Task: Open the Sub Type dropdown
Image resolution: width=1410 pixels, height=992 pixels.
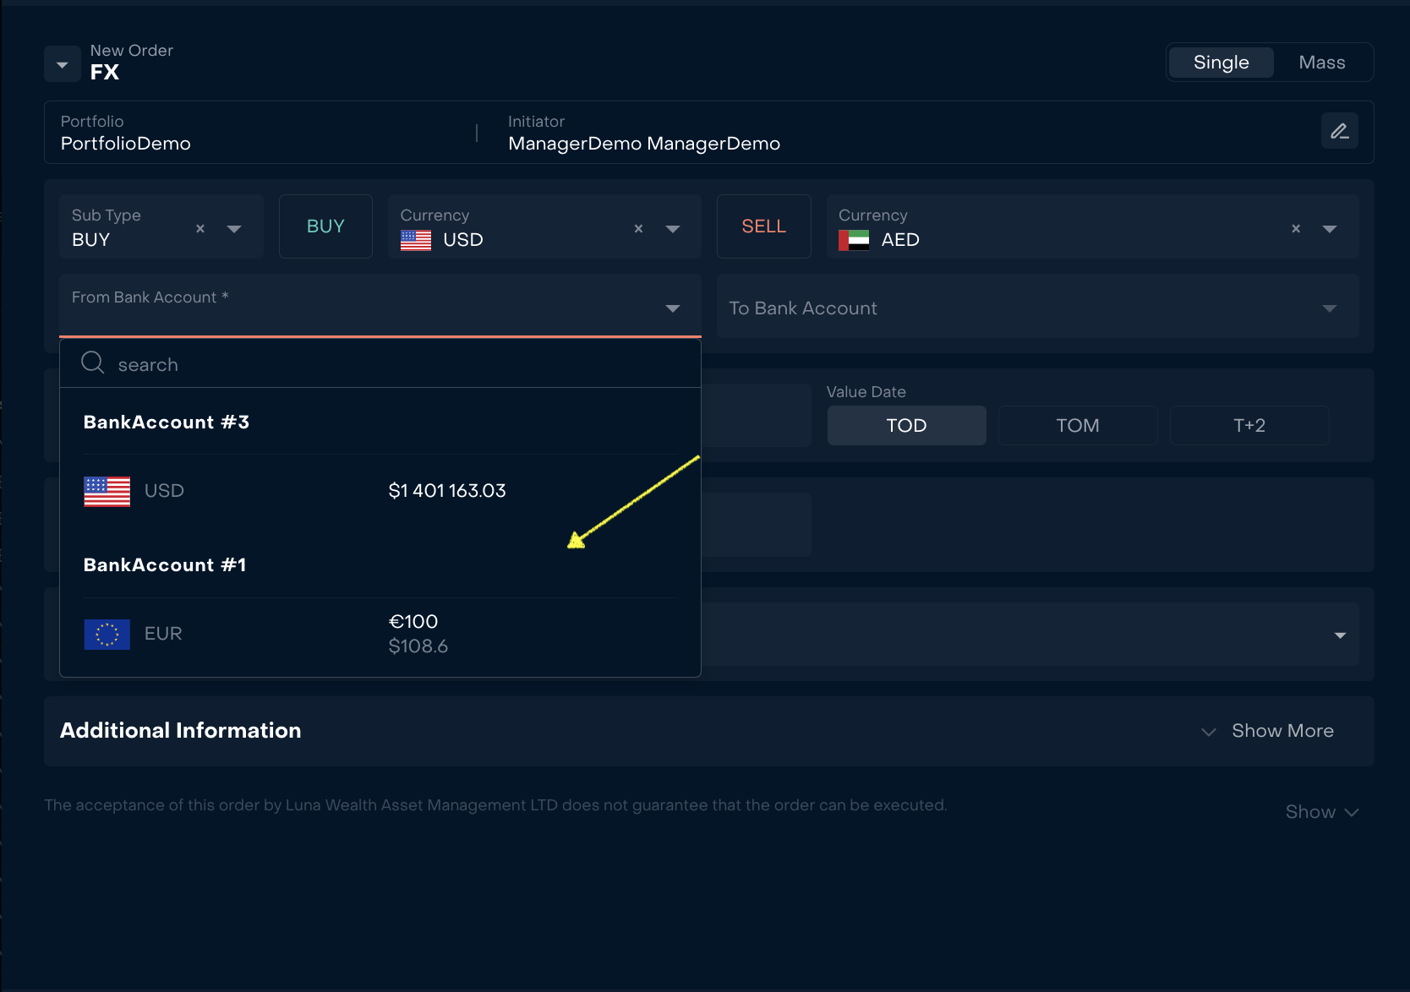Action: coord(234,229)
